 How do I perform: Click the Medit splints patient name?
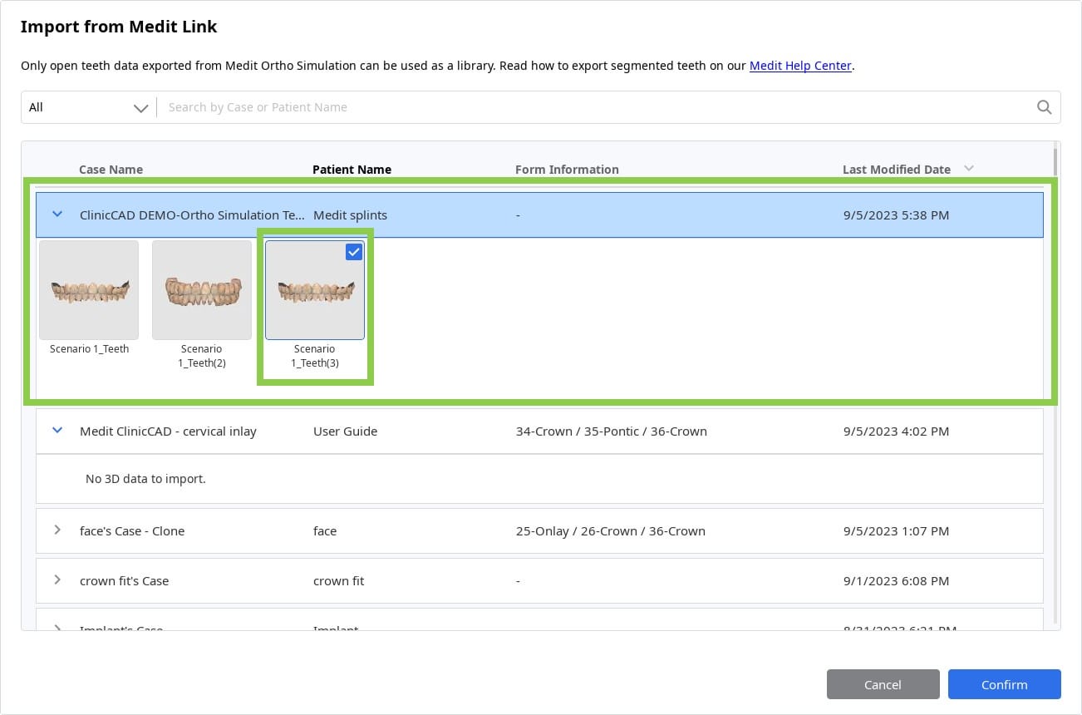tap(350, 215)
